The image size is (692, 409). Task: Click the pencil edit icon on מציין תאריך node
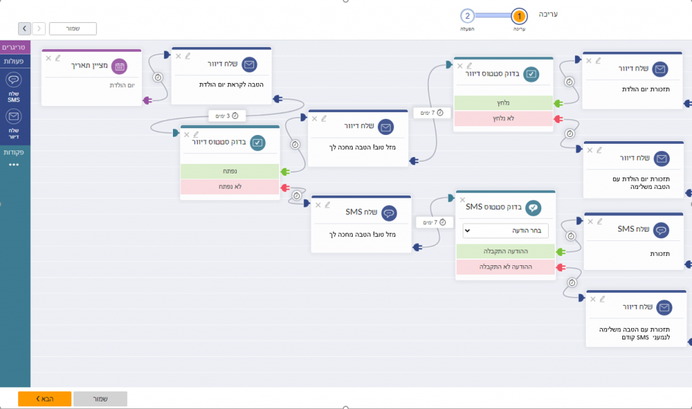coord(58,58)
